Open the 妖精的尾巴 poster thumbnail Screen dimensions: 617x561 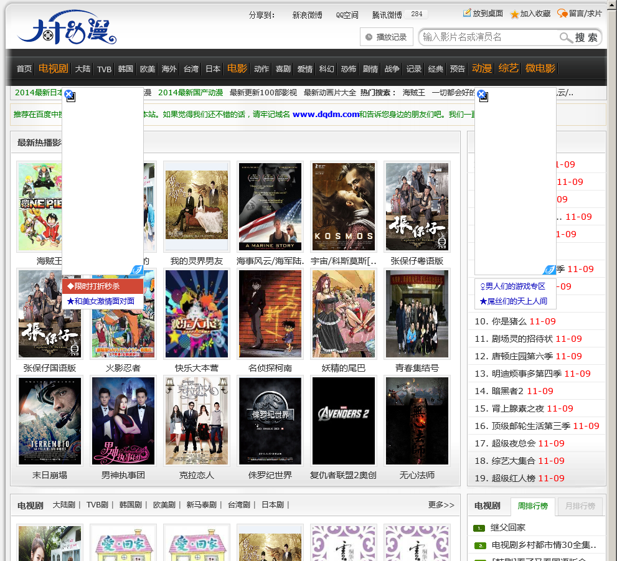(x=344, y=314)
